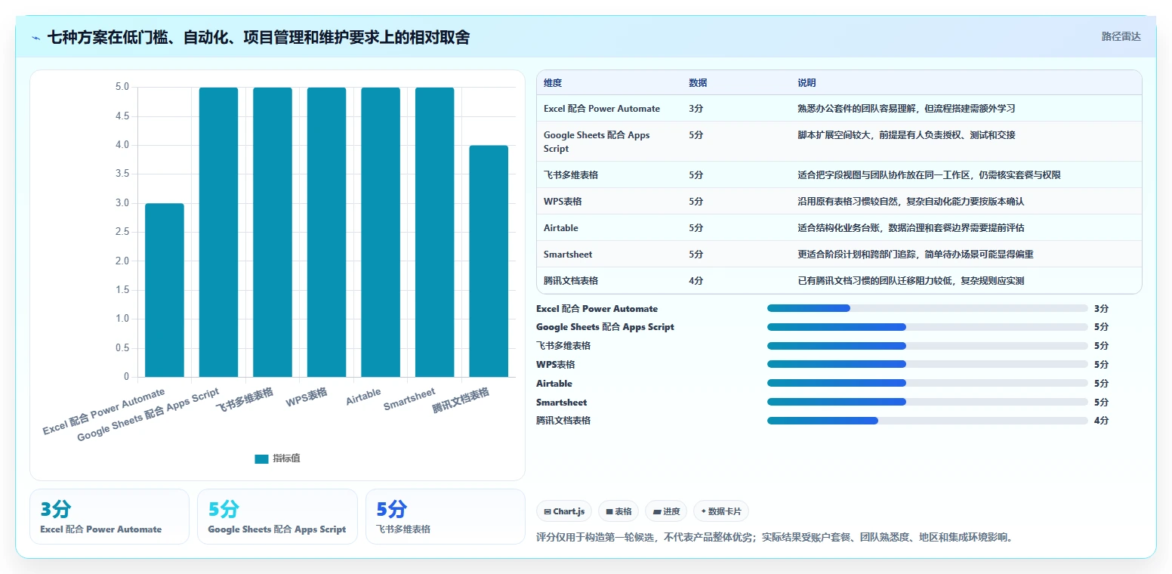Click the 路径雷达 tag in the header
The image size is (1172, 574).
[1121, 36]
